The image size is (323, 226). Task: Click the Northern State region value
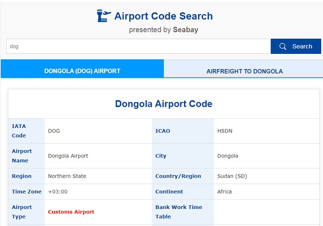click(67, 176)
